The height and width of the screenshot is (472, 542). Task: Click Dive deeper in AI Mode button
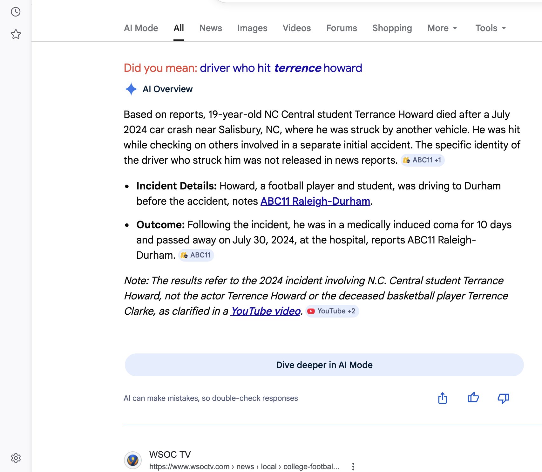tap(324, 365)
